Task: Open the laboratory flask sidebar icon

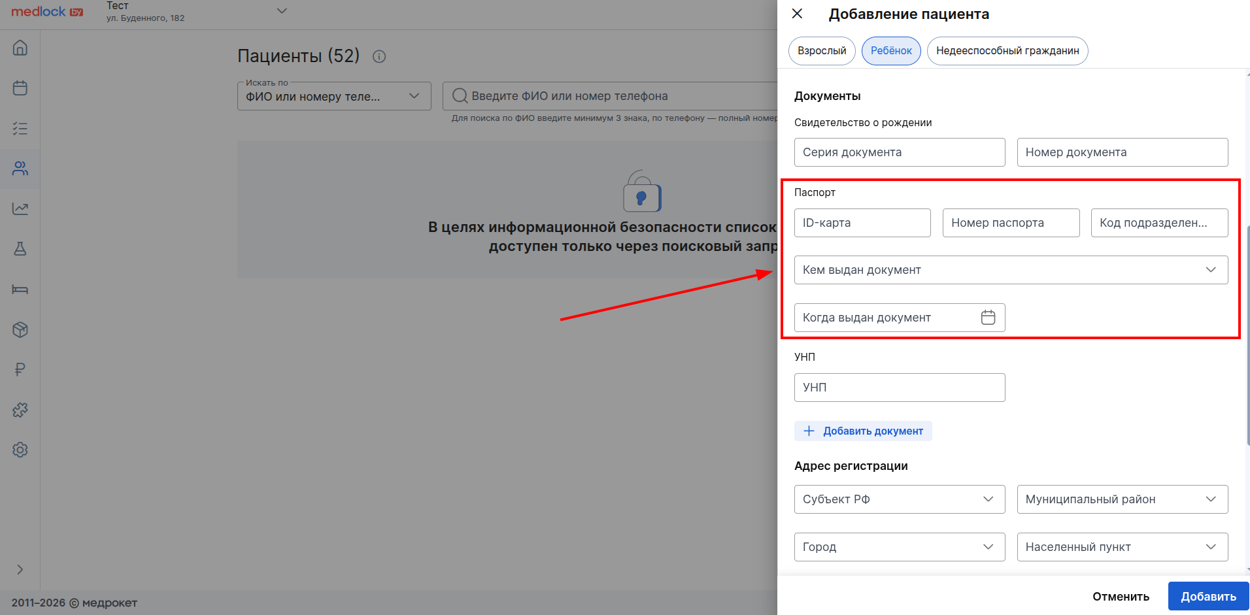Action: [20, 249]
